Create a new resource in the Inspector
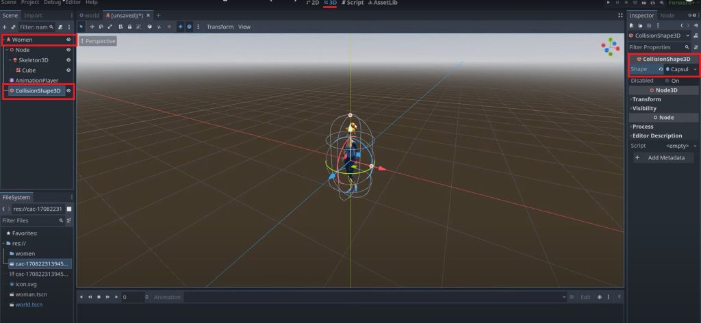 click(632, 26)
